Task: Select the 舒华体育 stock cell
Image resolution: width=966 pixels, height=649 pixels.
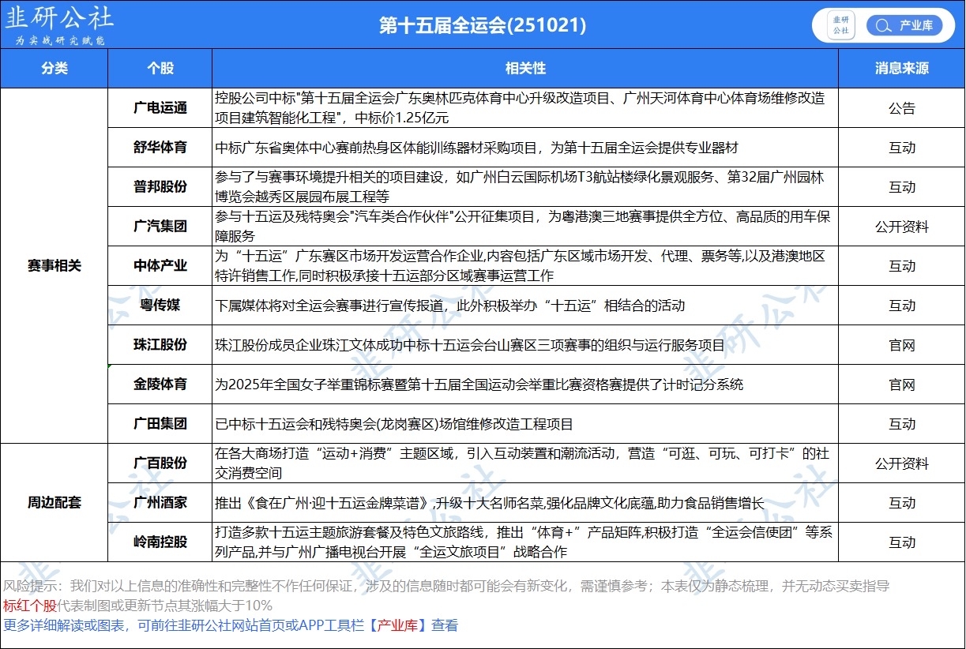Action: pyautogui.click(x=160, y=148)
